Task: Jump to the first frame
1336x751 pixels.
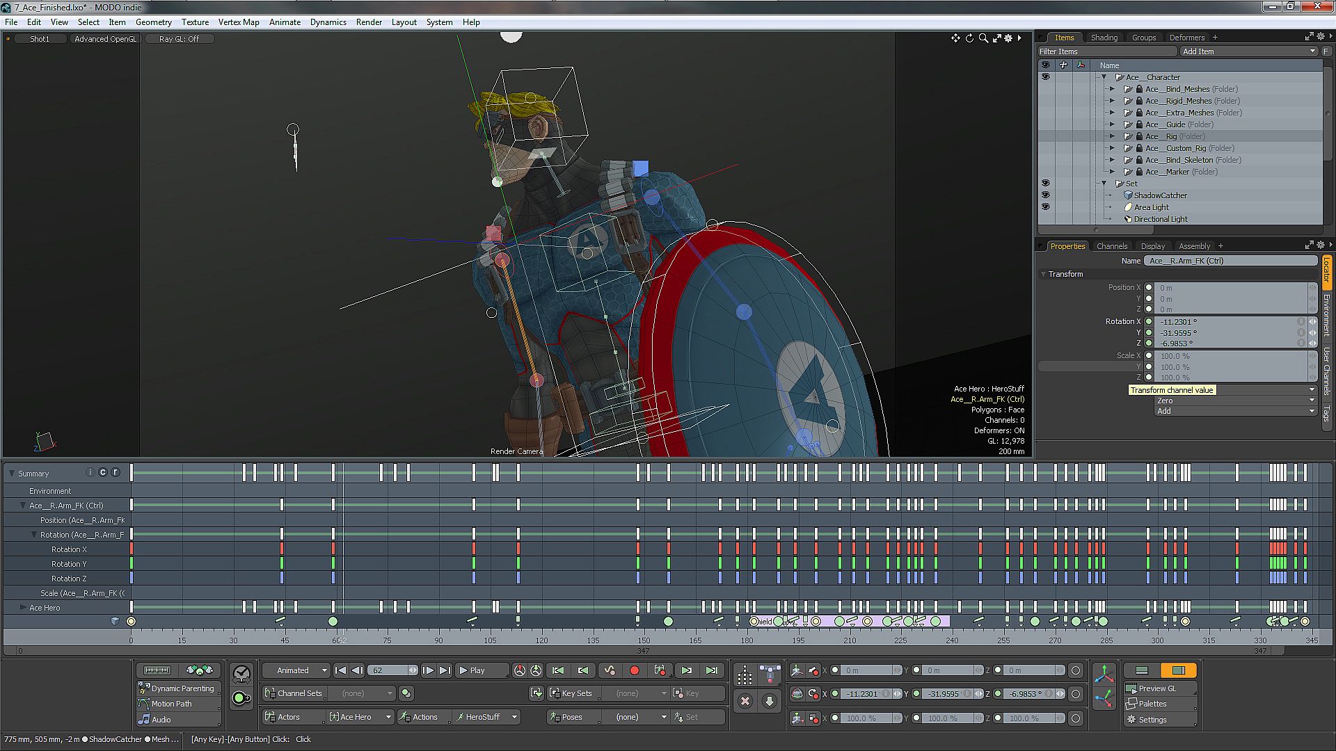Action: (340, 670)
